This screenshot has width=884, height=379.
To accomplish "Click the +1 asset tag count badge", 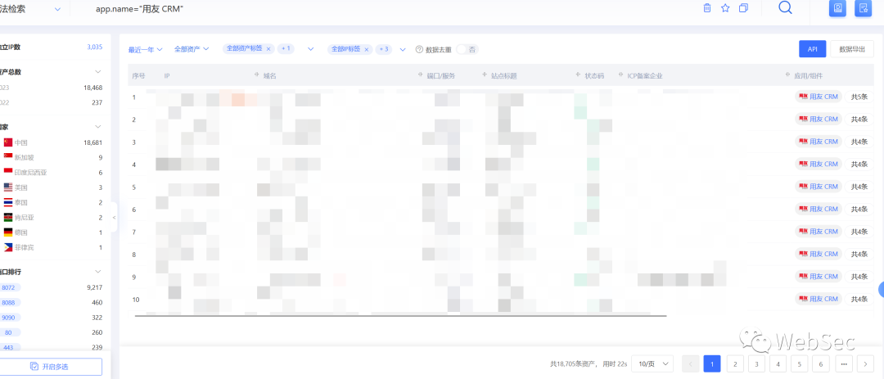I will point(286,49).
